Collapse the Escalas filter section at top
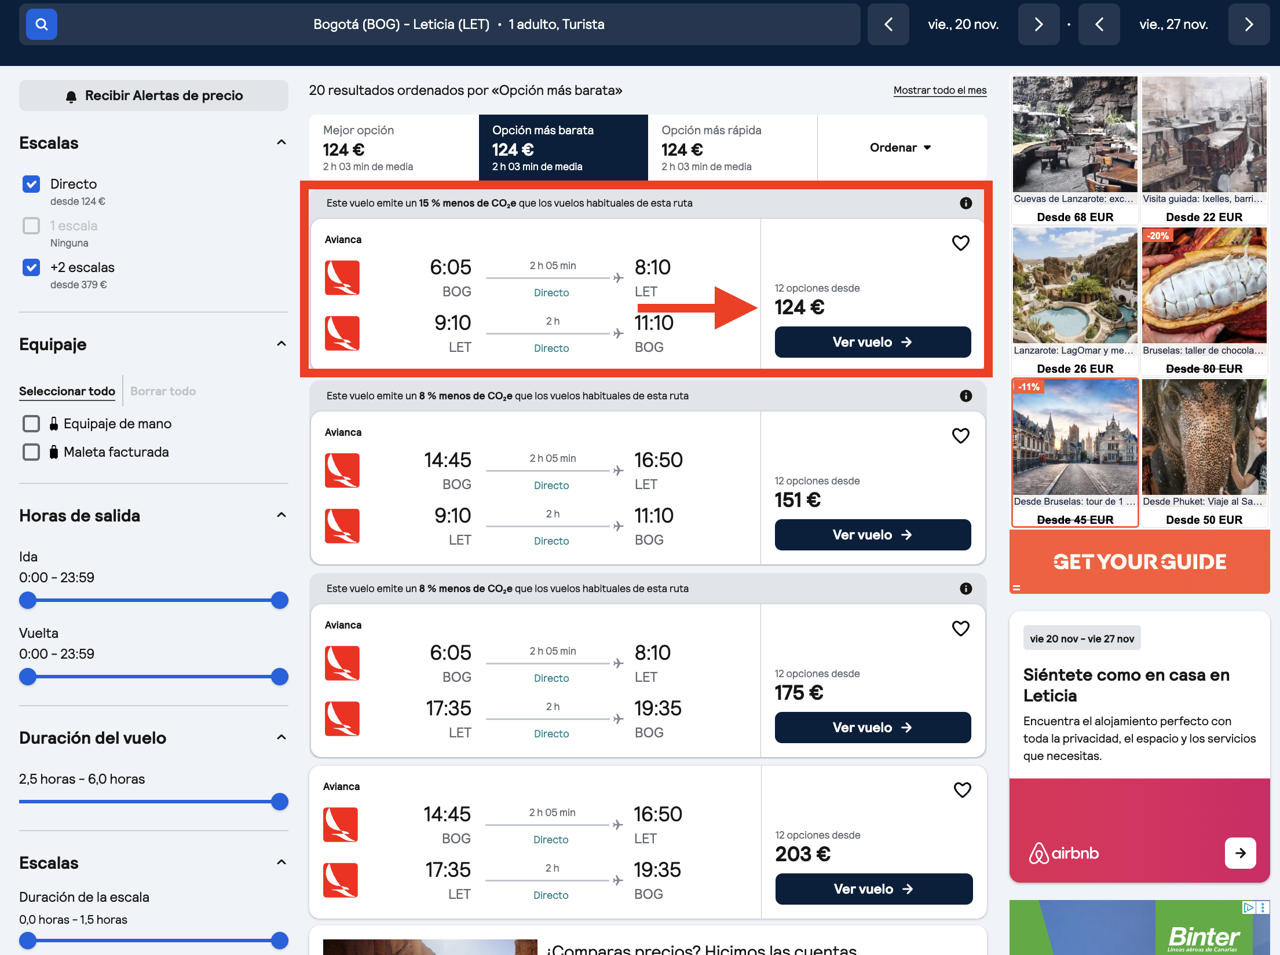Image resolution: width=1280 pixels, height=955 pixels. click(281, 142)
